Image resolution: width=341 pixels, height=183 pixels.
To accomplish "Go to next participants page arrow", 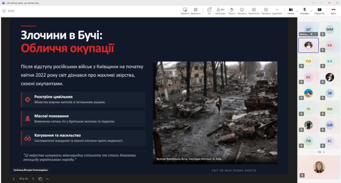I will coord(324,152).
